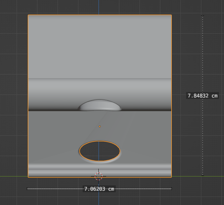The width and height of the screenshot is (224, 205).
Task: Select the 7.06203 cm width label
Action: point(99,189)
